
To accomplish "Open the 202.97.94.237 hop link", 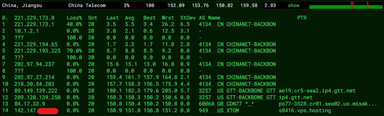I will tap(34, 64).
